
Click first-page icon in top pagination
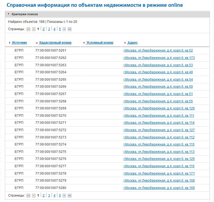coord(28,29)
